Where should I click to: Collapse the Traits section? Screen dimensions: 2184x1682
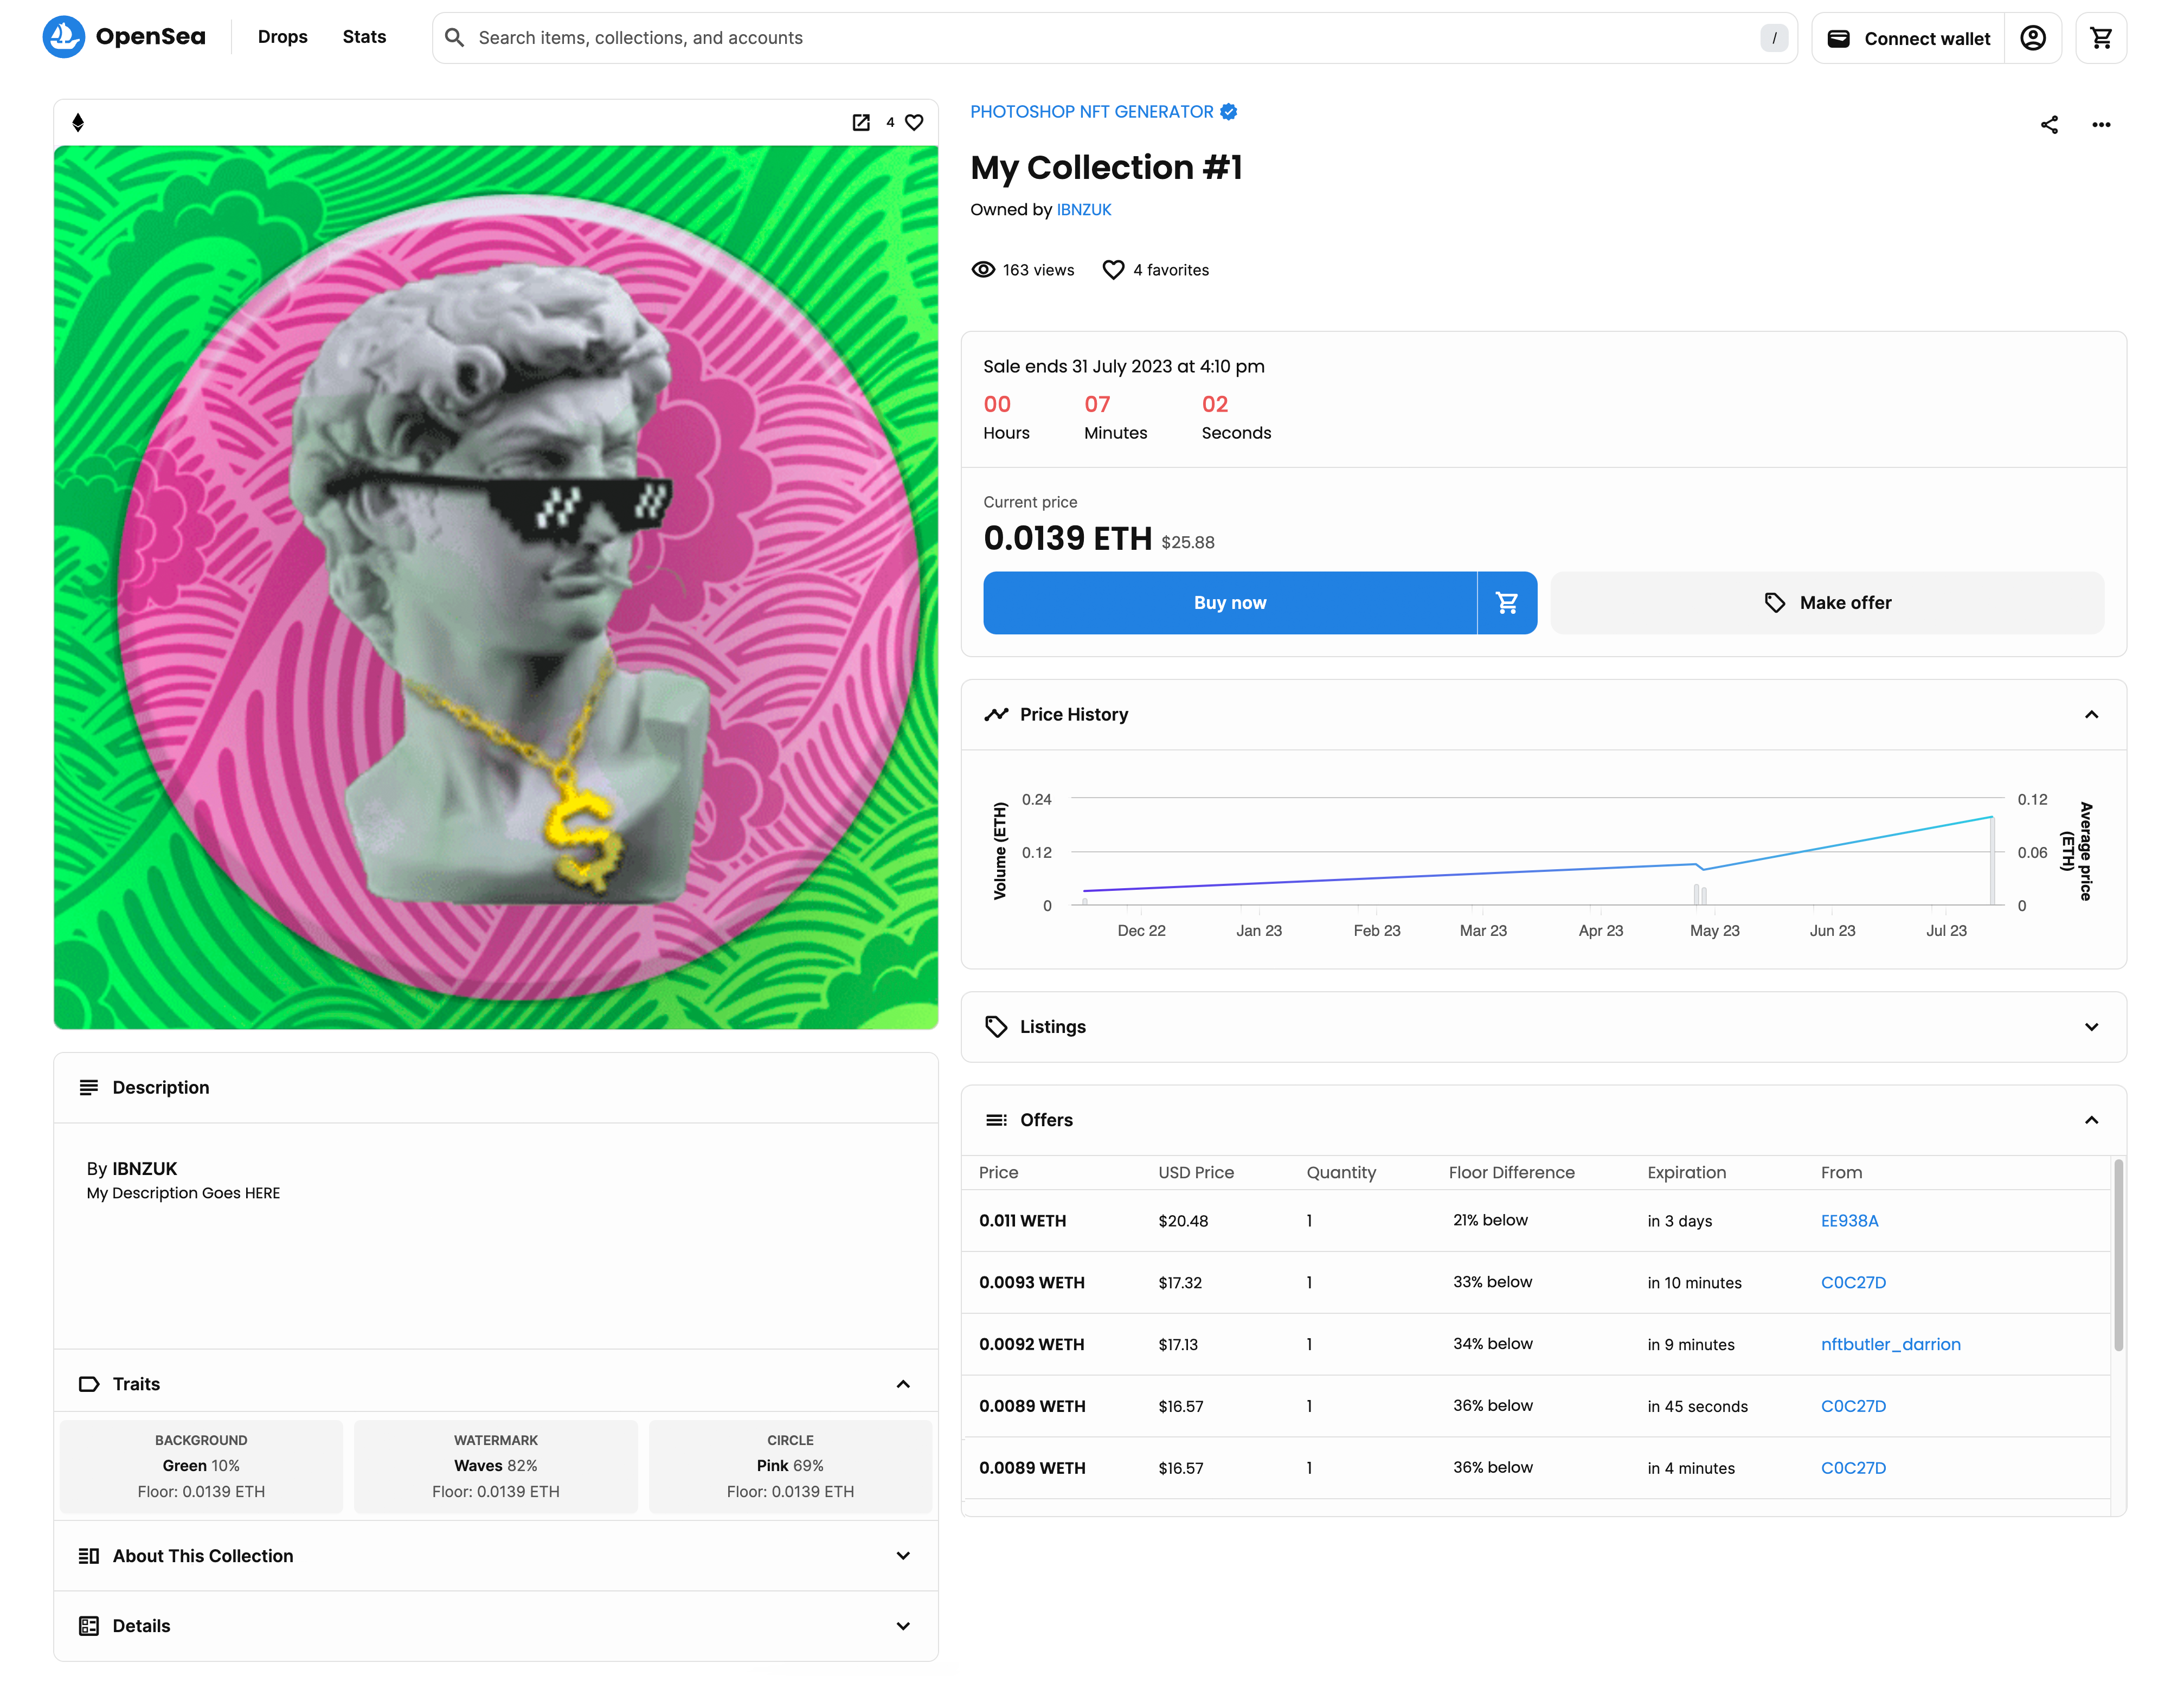[902, 1384]
